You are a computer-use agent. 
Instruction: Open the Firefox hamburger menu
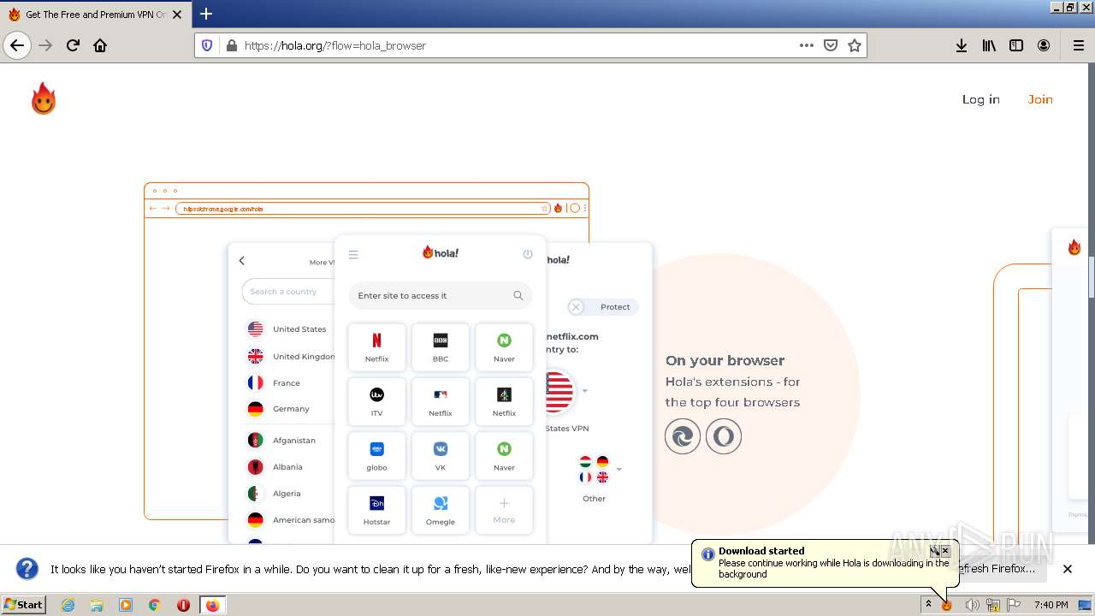click(1078, 45)
